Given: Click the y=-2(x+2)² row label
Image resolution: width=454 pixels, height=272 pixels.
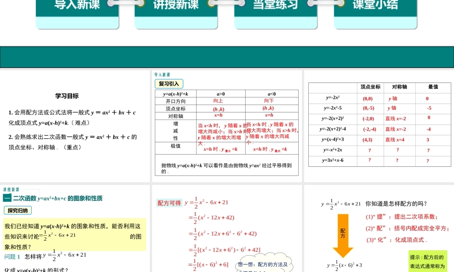Looking at the screenshot, I should (333, 118).
